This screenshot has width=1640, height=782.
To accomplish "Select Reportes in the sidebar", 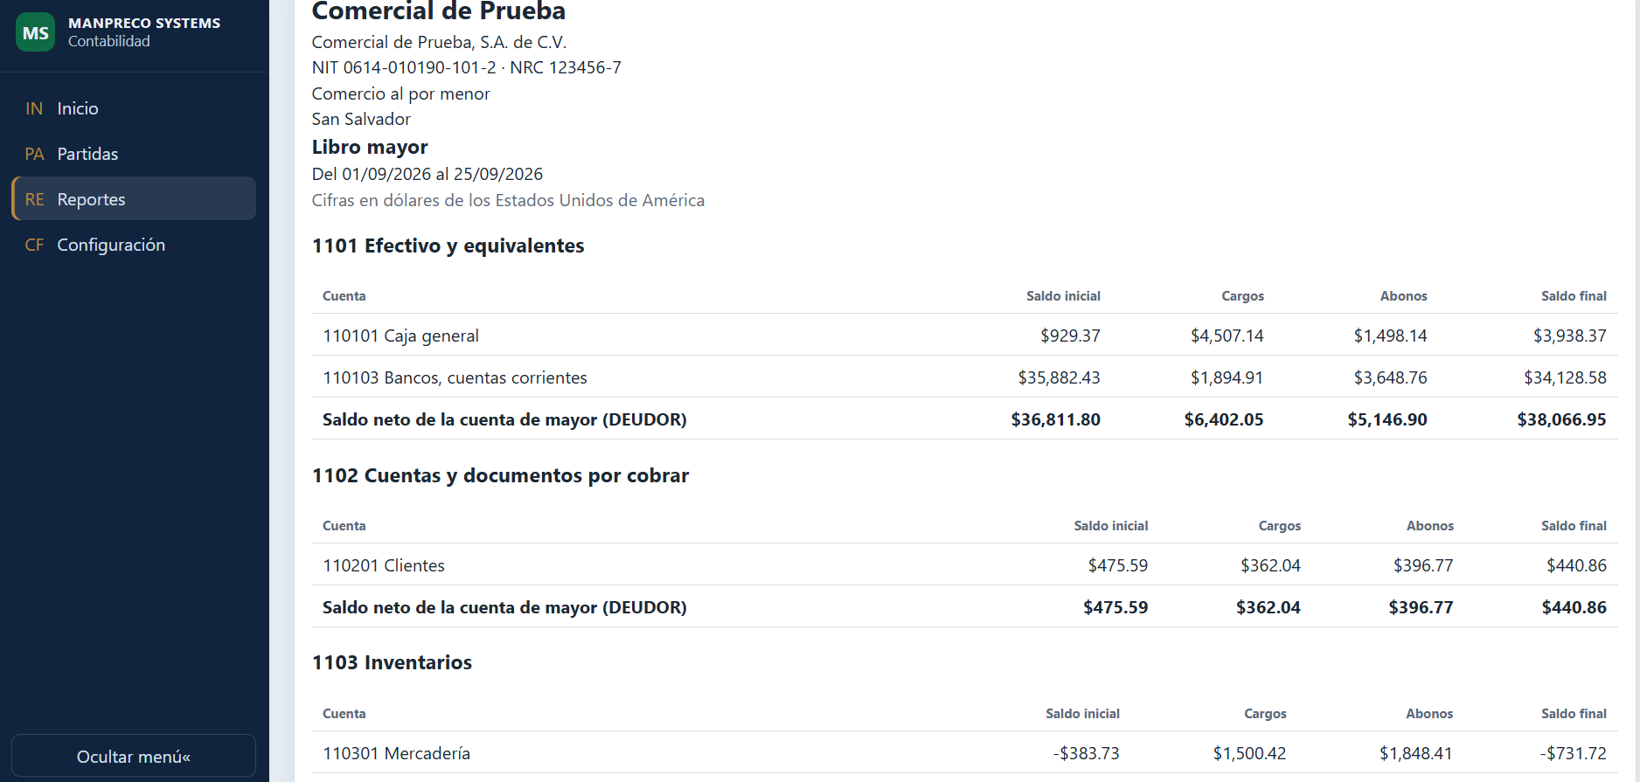I will [x=134, y=199].
